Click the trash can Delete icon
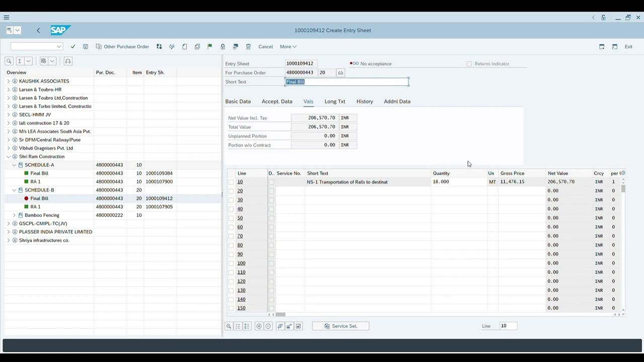The image size is (644, 362). 248,46
